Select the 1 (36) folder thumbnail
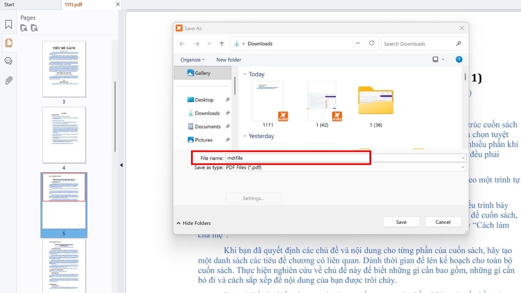The width and height of the screenshot is (521, 293). point(376,100)
